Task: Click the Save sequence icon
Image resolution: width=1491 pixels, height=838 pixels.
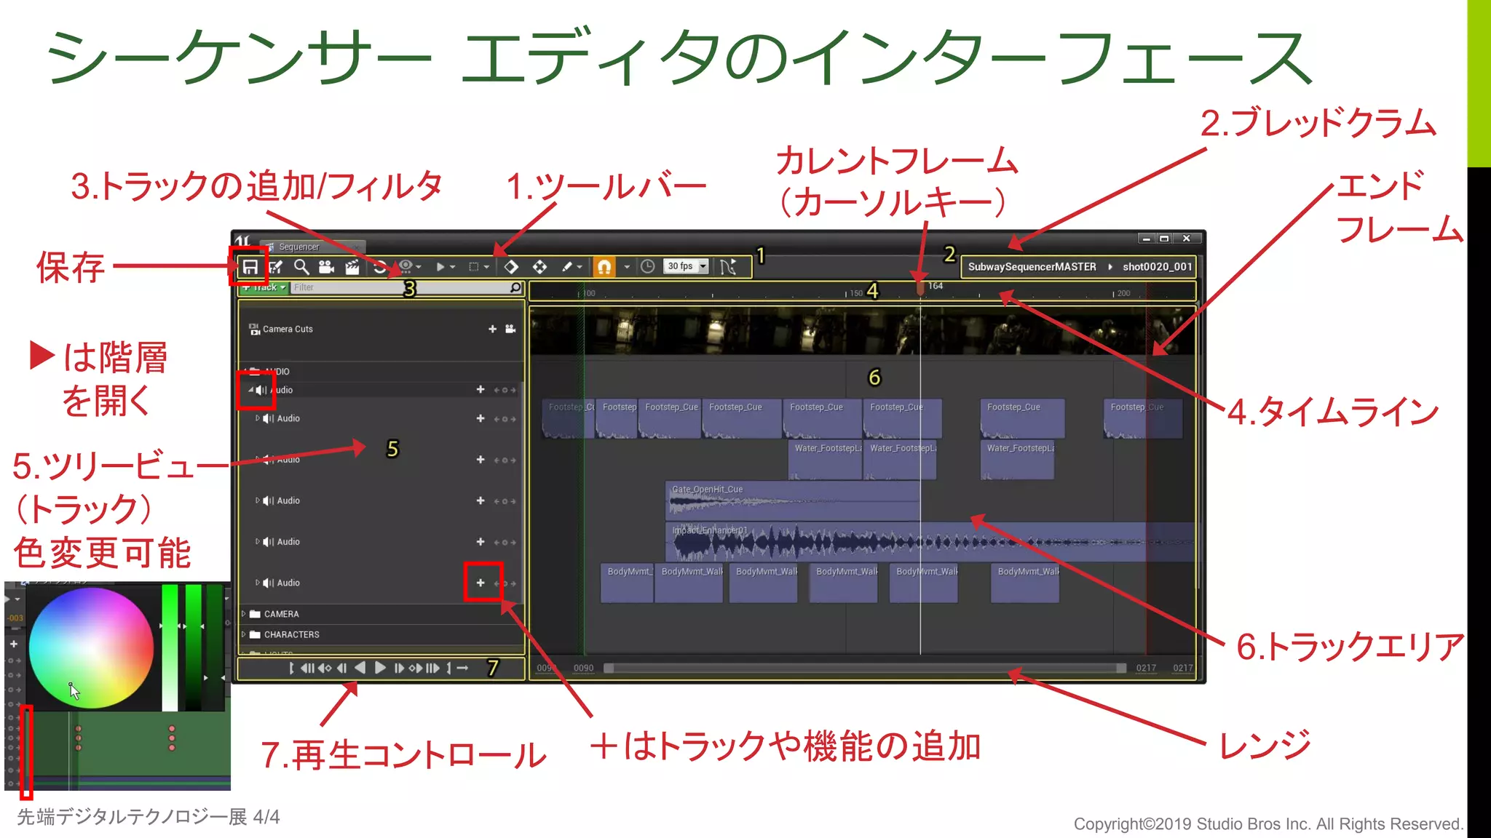Action: point(250,267)
